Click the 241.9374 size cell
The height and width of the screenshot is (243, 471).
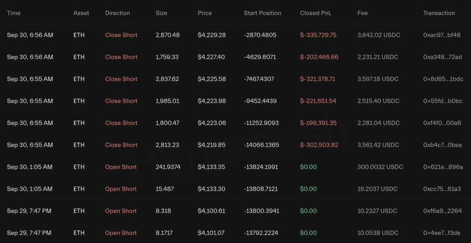pyautogui.click(x=168, y=167)
